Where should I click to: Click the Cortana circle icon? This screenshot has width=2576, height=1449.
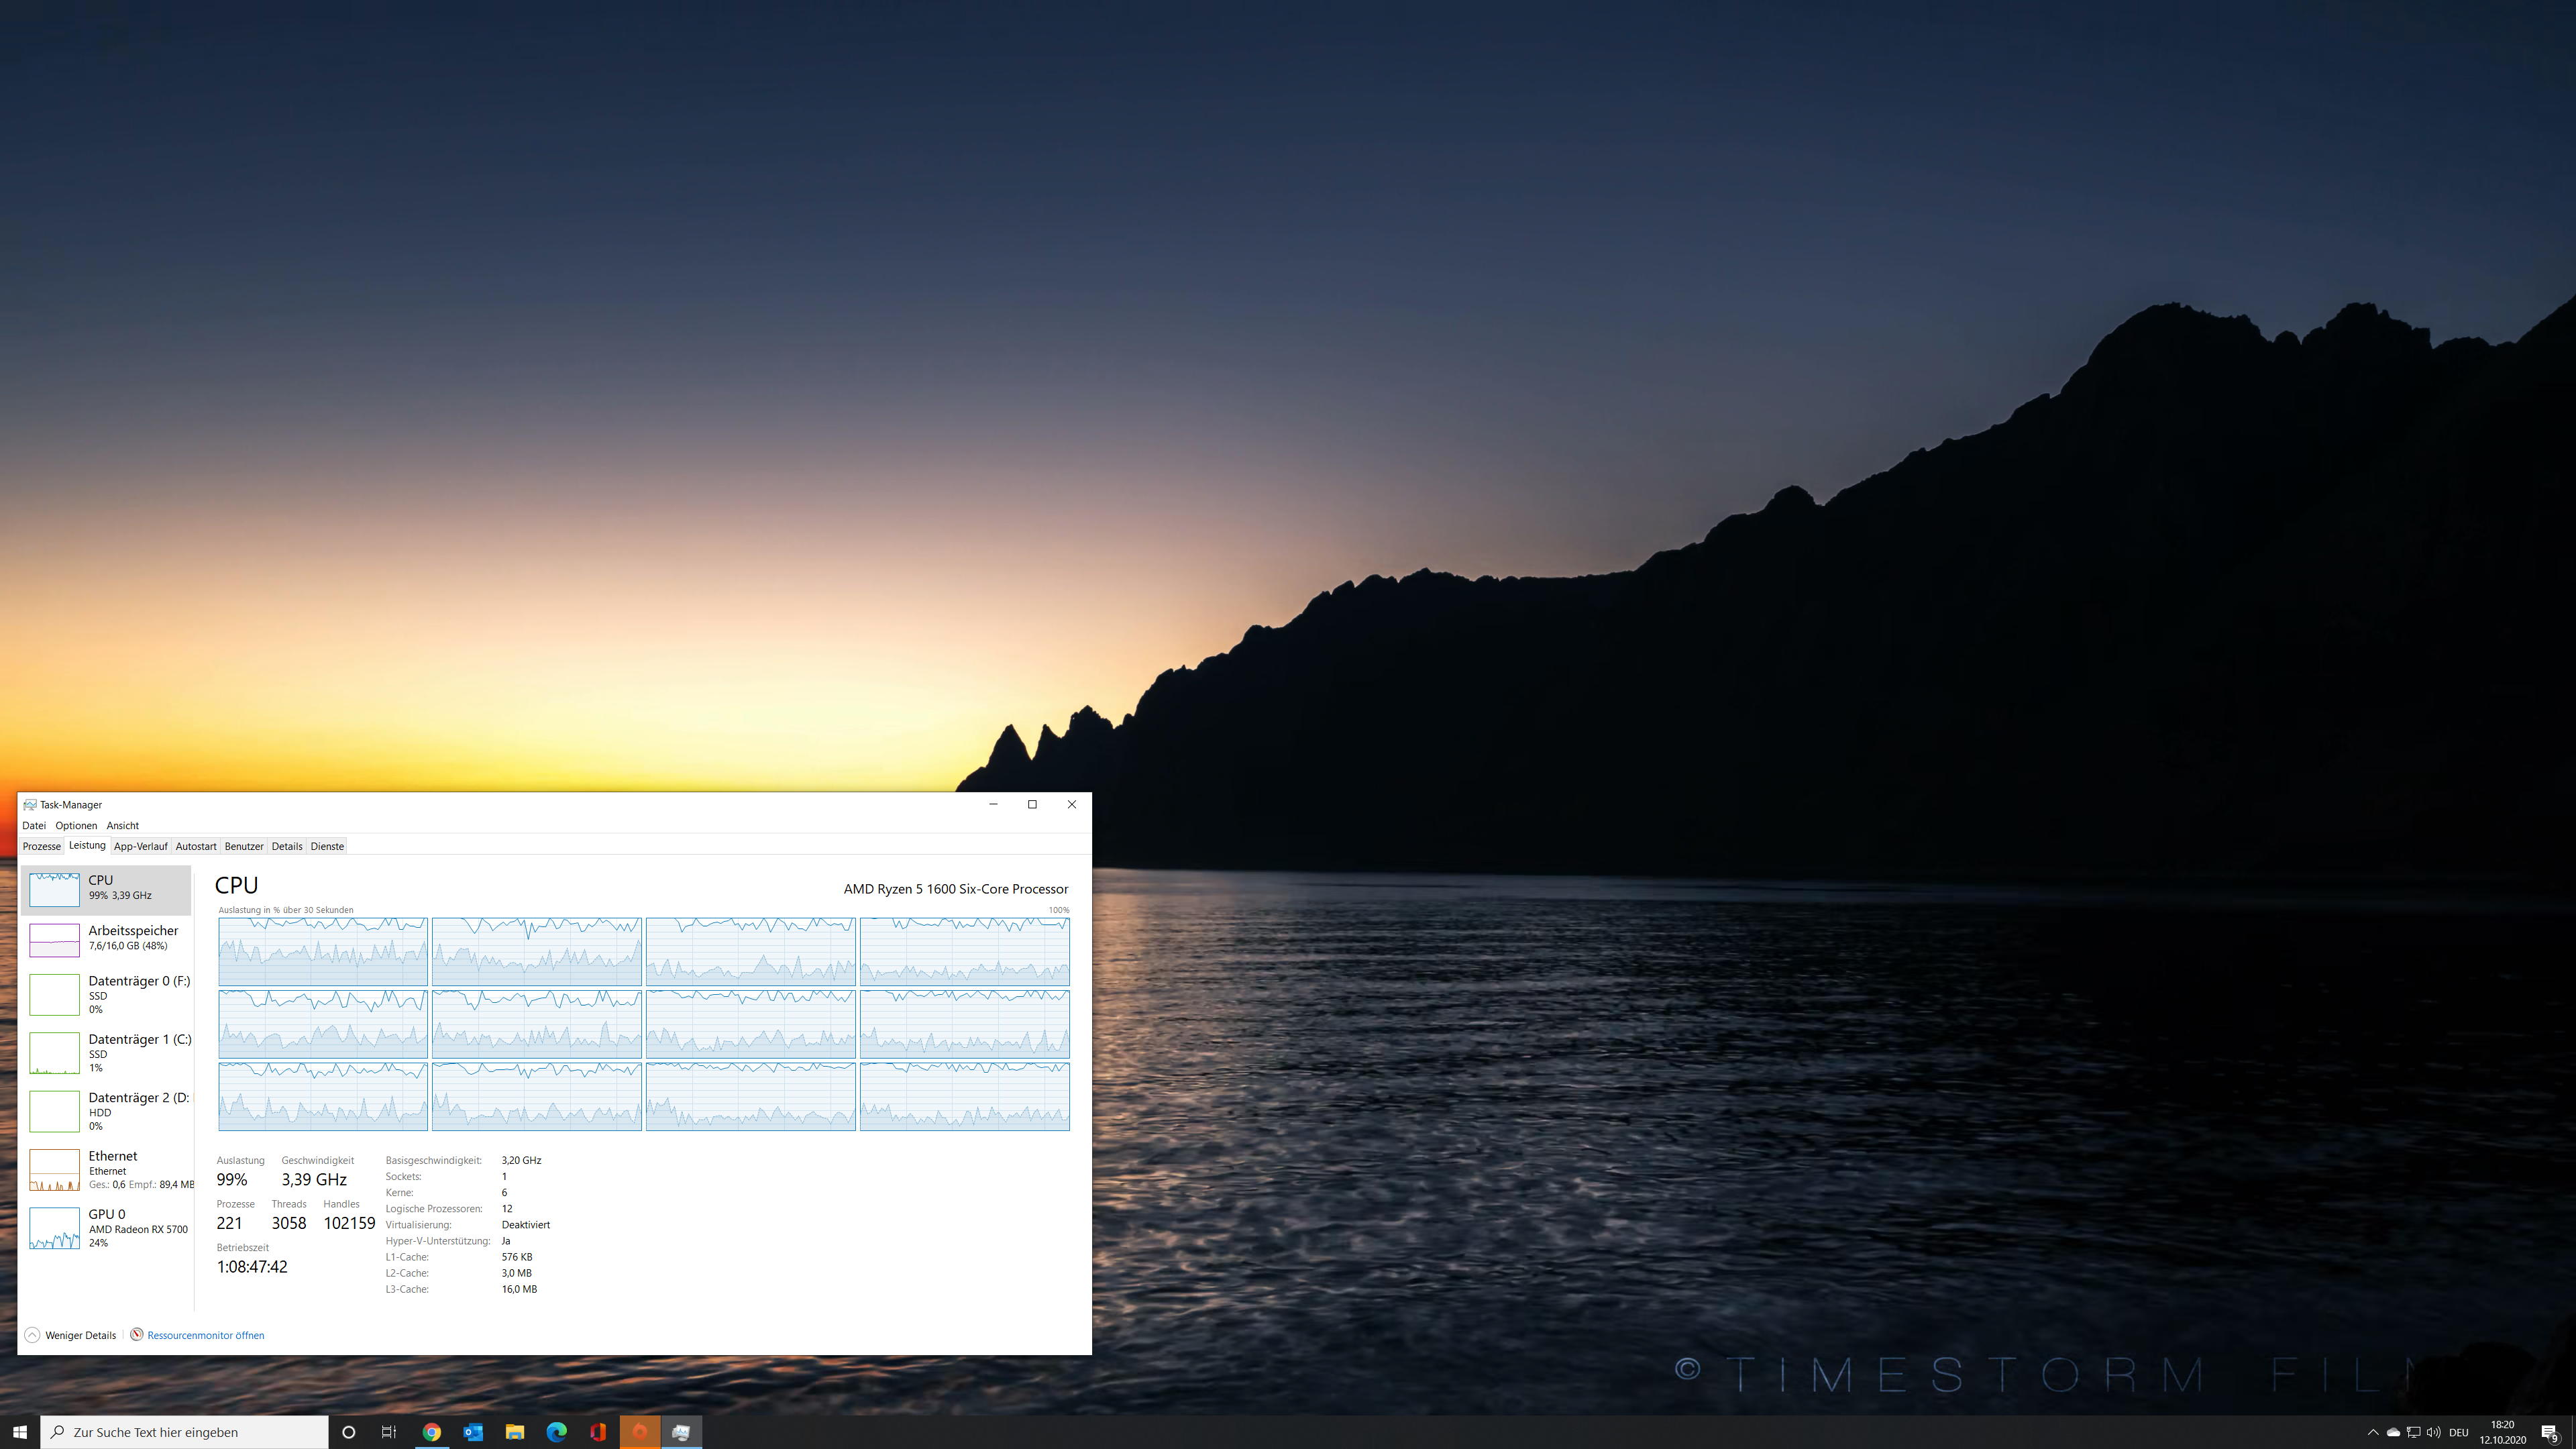click(348, 1432)
